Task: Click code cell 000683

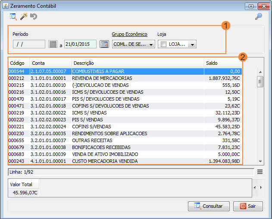Action: click(x=19, y=154)
